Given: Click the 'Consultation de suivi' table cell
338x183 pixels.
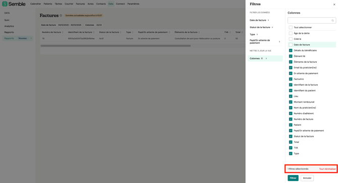Looking at the screenshot, I should pos(197,39).
